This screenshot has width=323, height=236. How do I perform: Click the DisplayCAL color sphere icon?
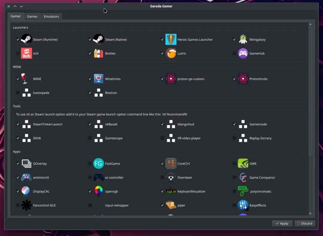pyautogui.click(x=25, y=191)
